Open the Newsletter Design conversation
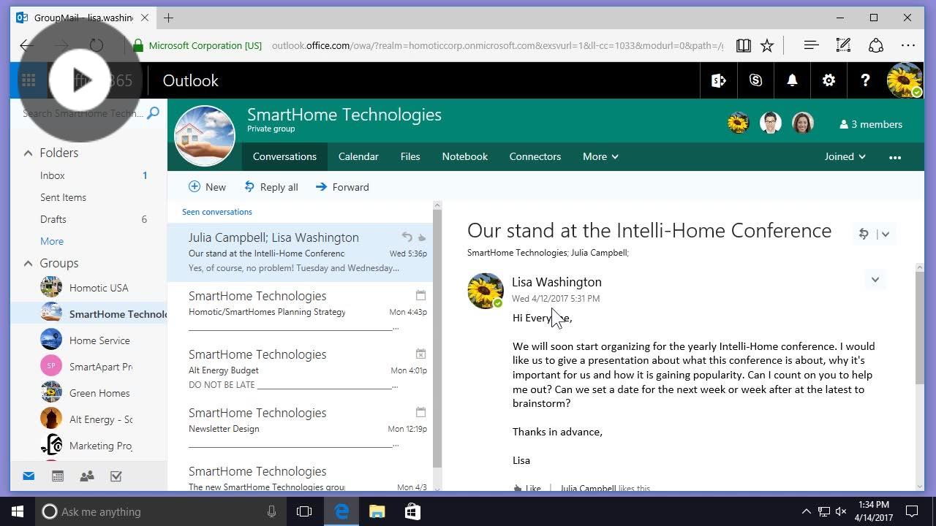Viewport: 936px width, 526px height. (300, 427)
